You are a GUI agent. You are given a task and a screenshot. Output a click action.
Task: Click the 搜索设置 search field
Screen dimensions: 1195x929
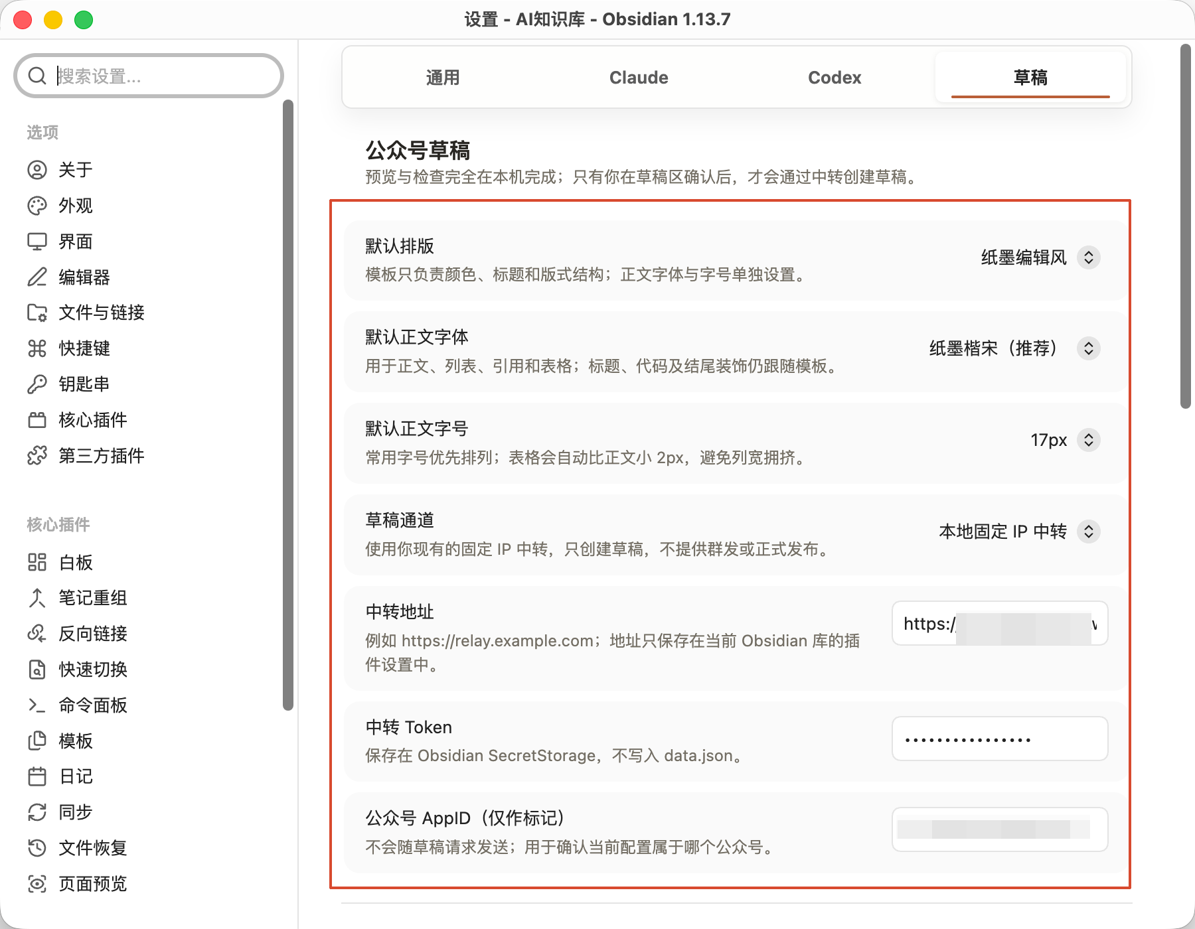[149, 76]
